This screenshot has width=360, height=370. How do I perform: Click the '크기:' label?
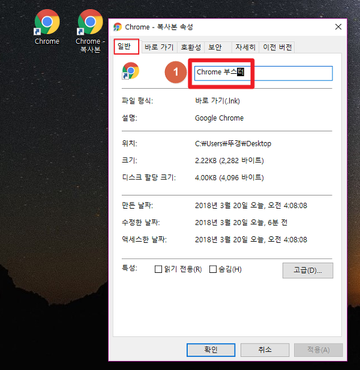(x=130, y=161)
